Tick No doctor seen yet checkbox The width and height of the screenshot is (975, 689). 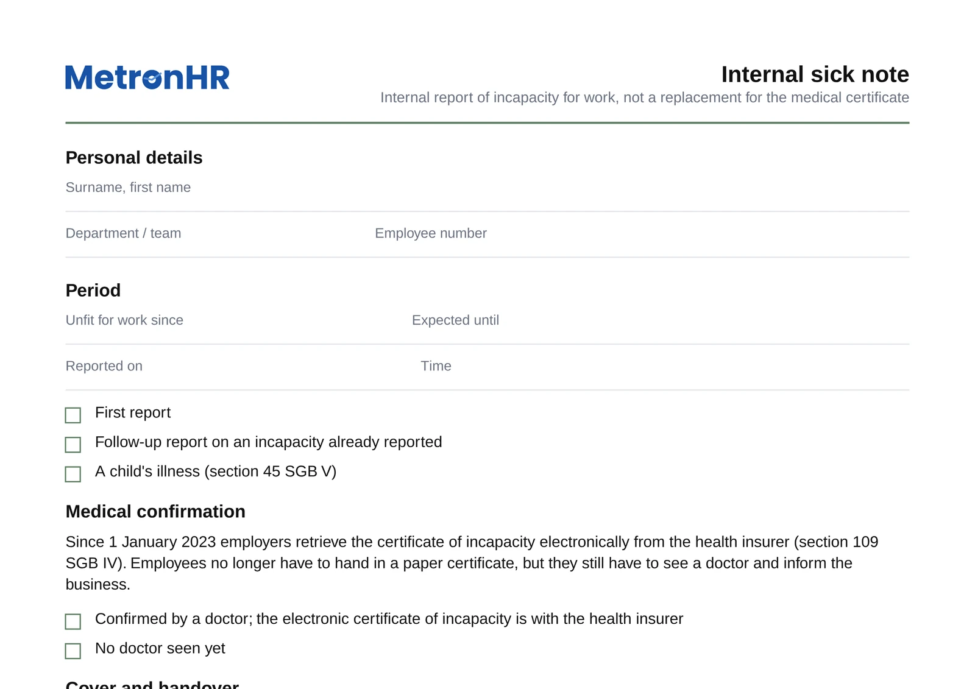click(x=73, y=651)
